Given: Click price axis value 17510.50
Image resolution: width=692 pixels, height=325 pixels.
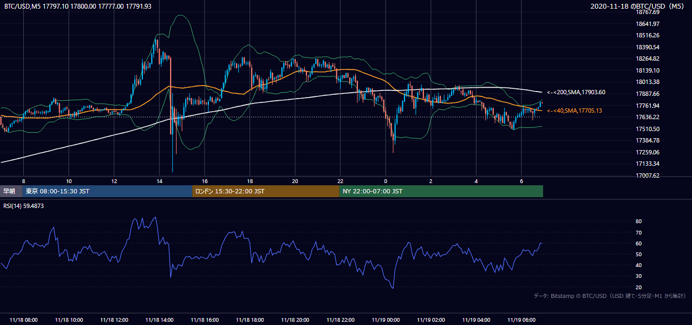Looking at the screenshot, I should click(x=648, y=129).
